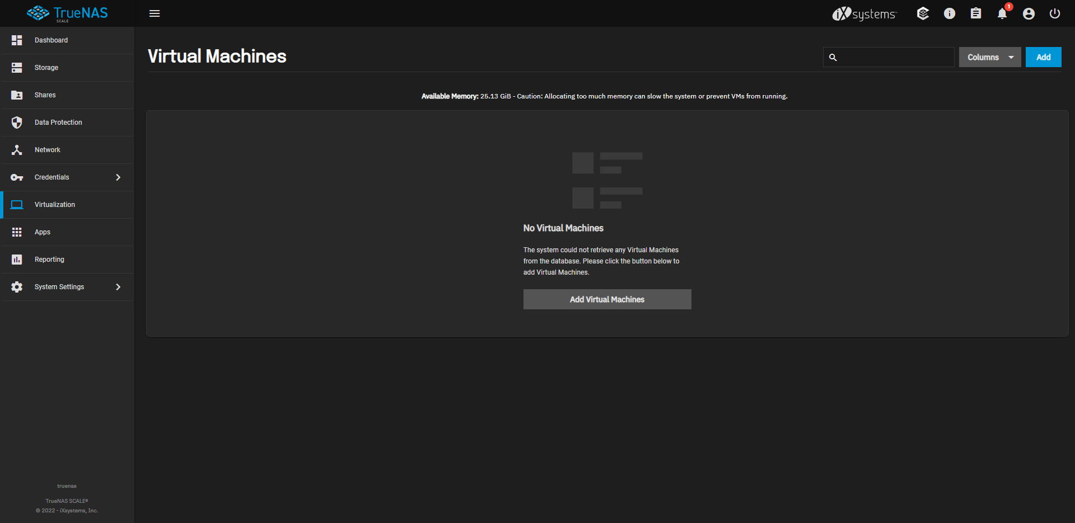1075x523 pixels.
Task: Navigate to Data Protection
Action: tap(58, 122)
